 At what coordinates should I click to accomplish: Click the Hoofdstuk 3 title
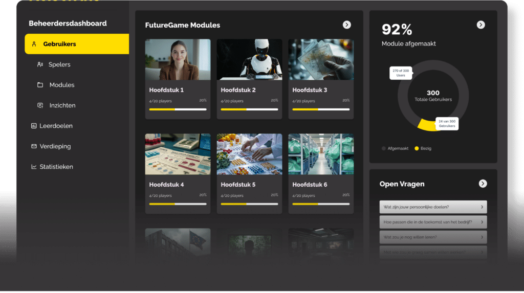[x=310, y=90]
